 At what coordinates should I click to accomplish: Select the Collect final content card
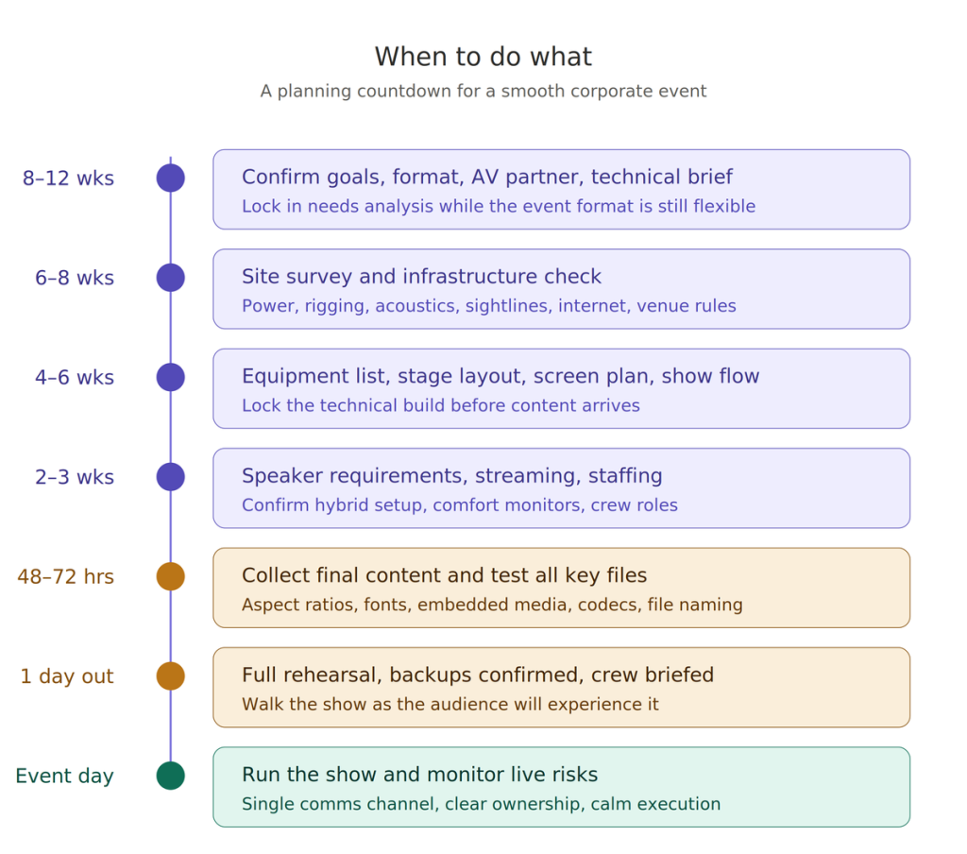pyautogui.click(x=561, y=588)
